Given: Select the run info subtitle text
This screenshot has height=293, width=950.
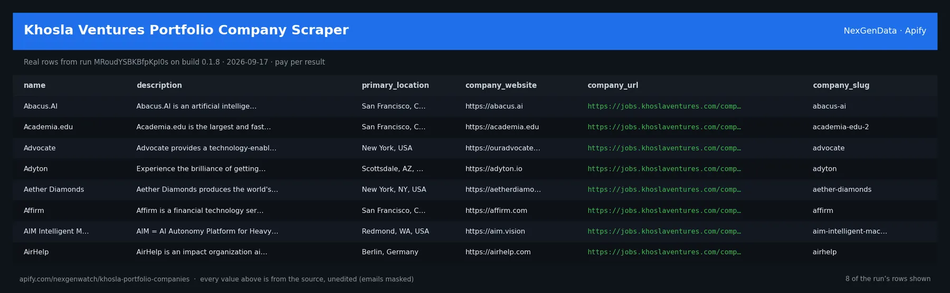Looking at the screenshot, I should 174,62.
